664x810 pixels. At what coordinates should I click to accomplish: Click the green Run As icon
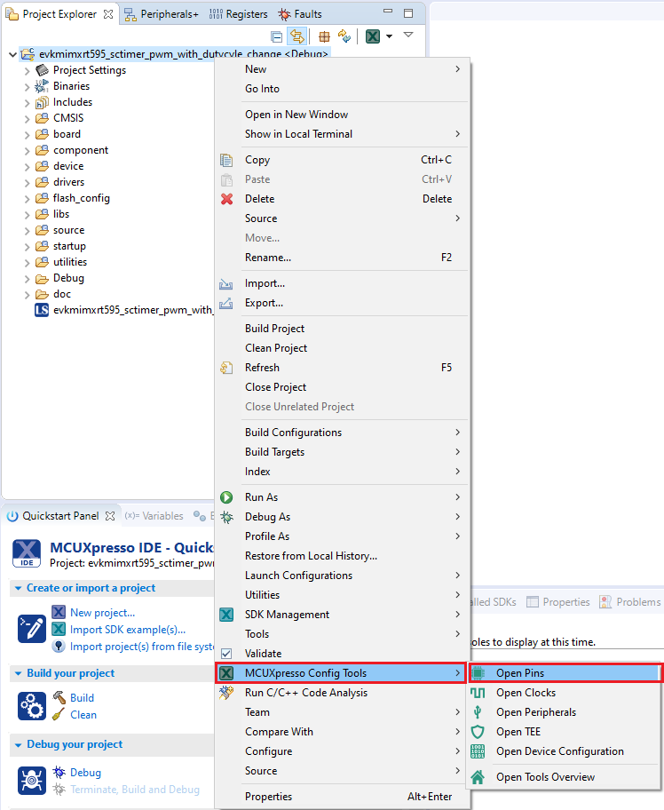point(226,497)
